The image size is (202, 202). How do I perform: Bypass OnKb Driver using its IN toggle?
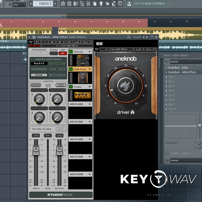(x=71, y=69)
